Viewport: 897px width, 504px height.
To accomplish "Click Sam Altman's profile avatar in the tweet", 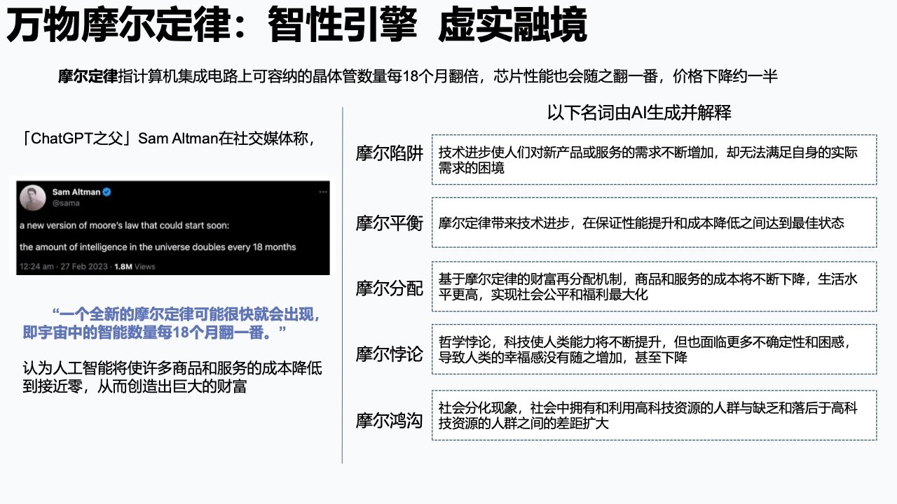I will coord(32,198).
